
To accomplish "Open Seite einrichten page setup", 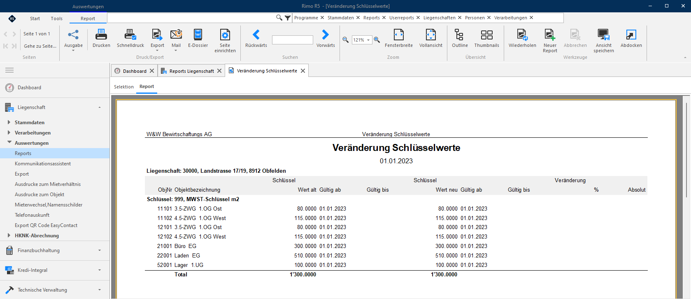I will pyautogui.click(x=225, y=41).
